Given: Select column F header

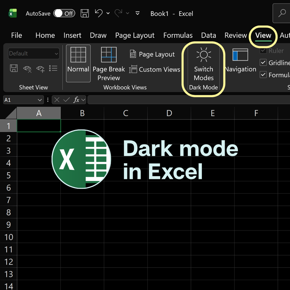Looking at the screenshot, I should (256, 113).
